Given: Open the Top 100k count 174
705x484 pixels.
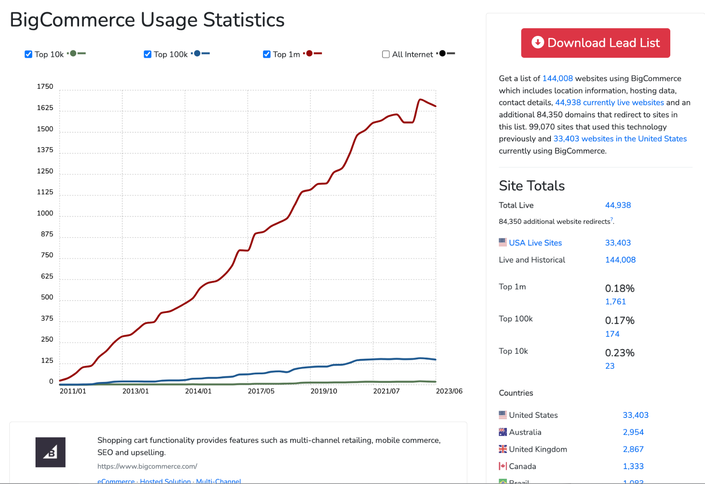Looking at the screenshot, I should coord(612,334).
